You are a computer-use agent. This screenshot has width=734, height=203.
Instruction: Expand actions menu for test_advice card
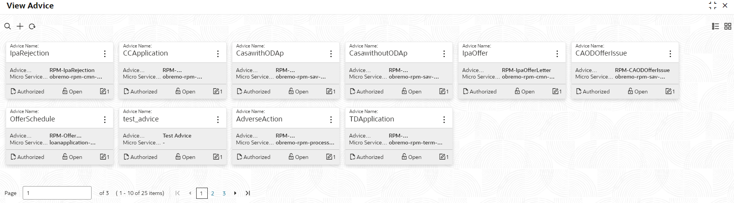click(218, 120)
